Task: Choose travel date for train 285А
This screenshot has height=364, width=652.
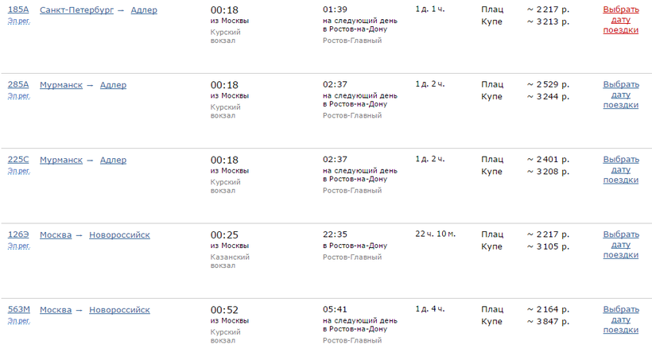Action: pos(620,95)
